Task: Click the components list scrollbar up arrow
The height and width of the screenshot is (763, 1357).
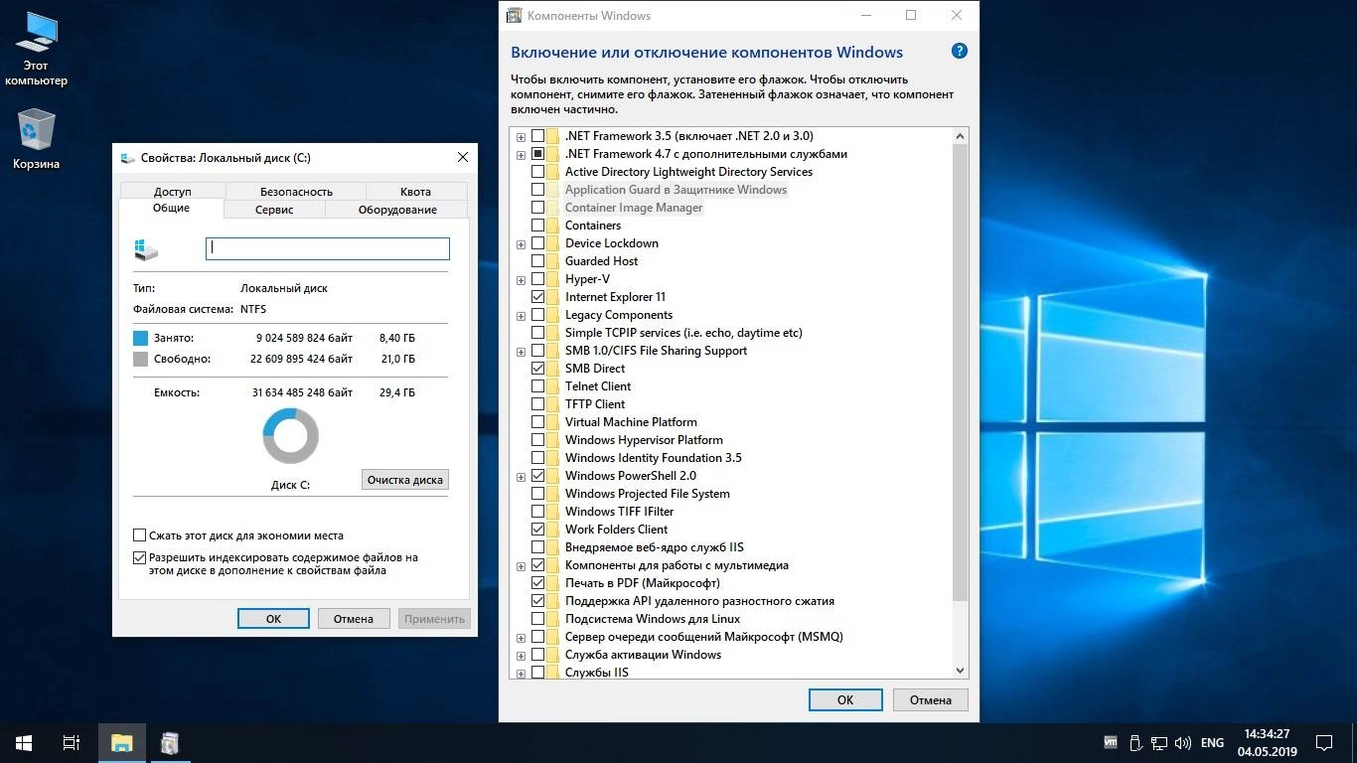Action: (960, 136)
